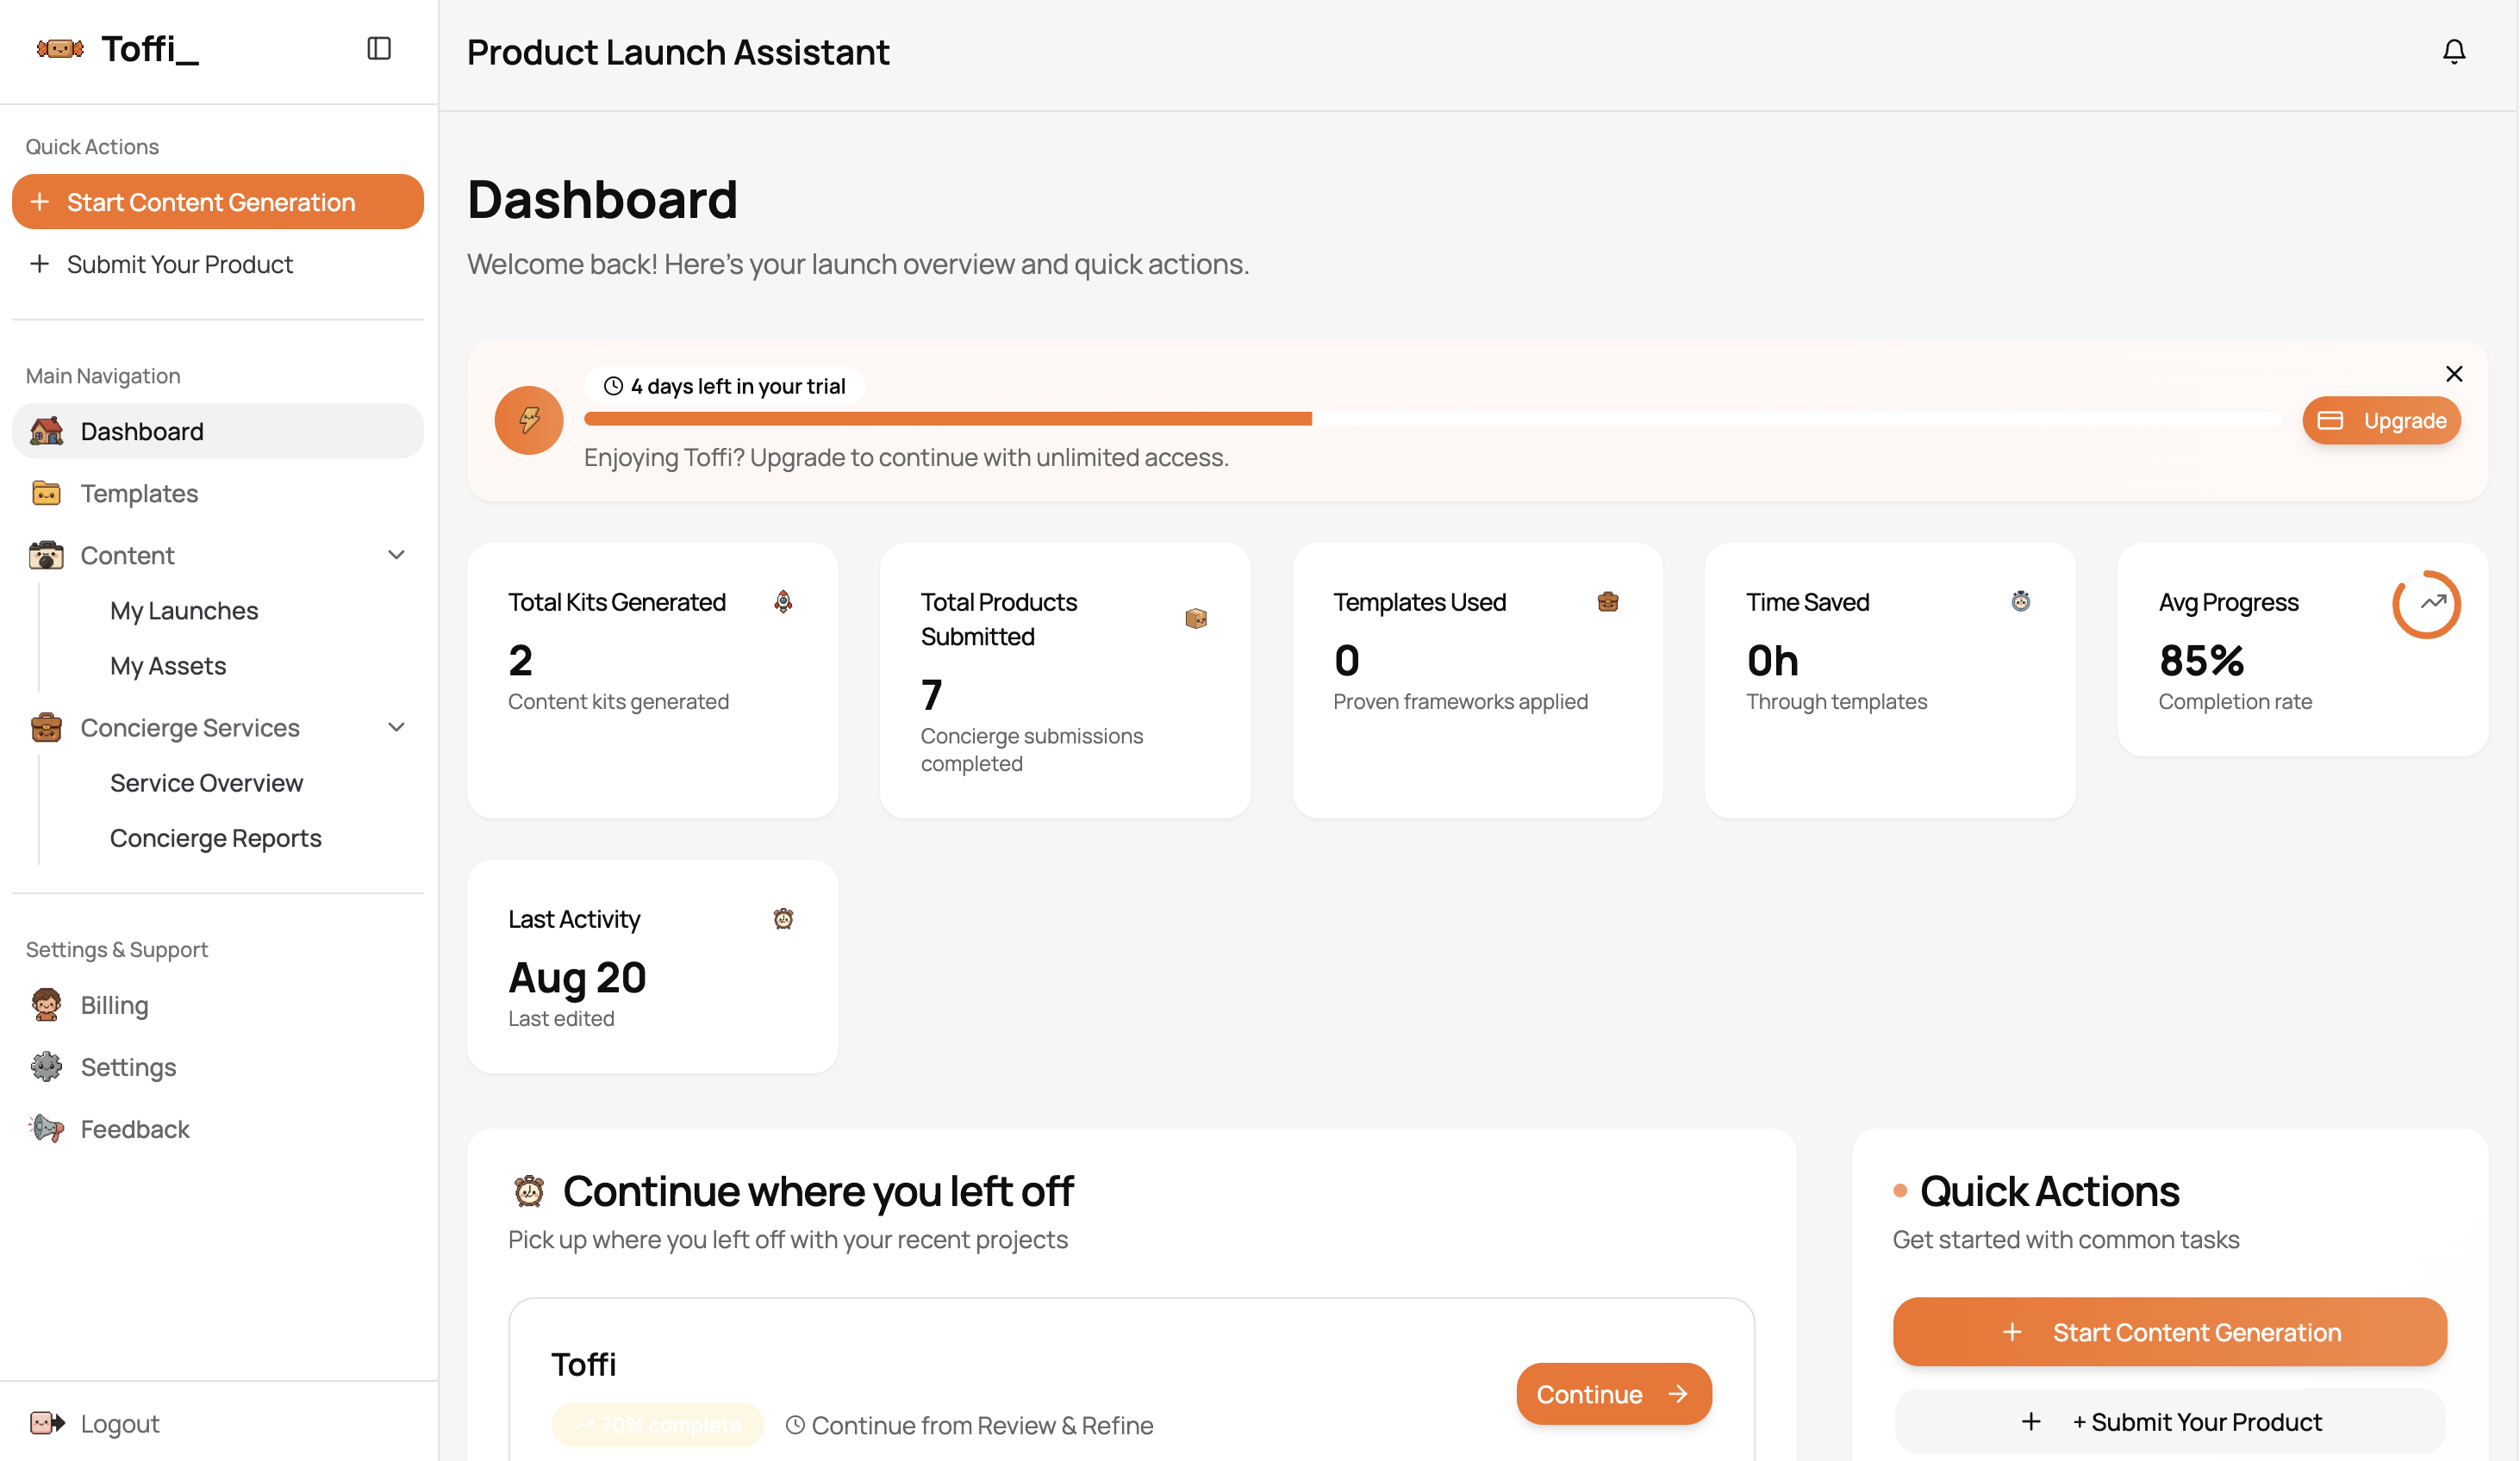The width and height of the screenshot is (2520, 1461).
Task: Click the Templates Used value 0
Action: tap(1346, 661)
